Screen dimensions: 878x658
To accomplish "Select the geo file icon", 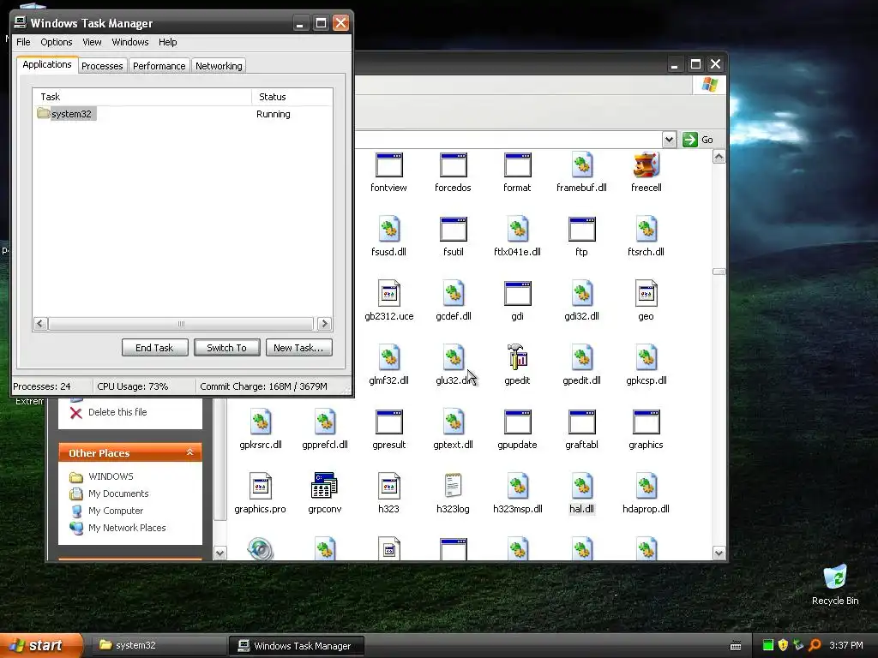I will [646, 294].
